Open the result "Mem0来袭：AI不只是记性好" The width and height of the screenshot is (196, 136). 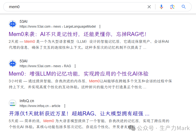tap(78, 34)
